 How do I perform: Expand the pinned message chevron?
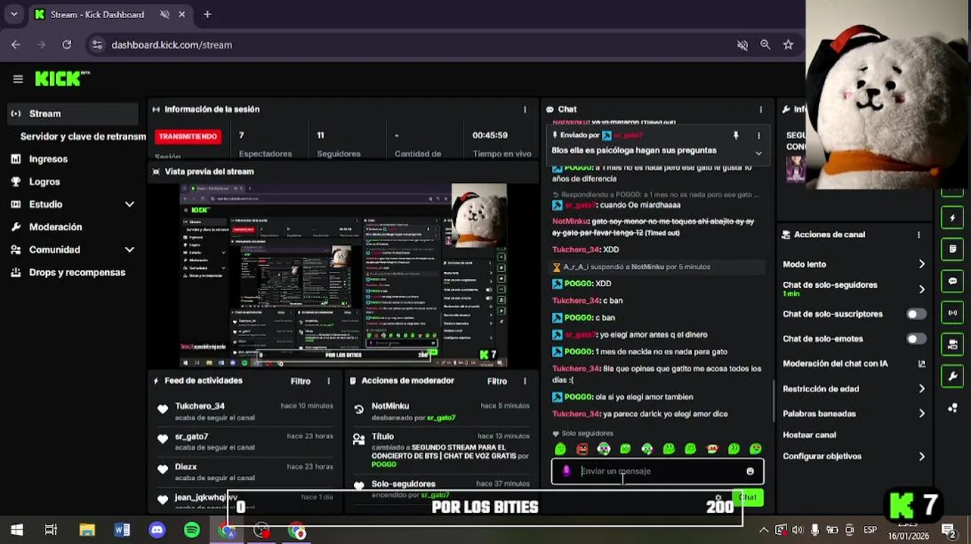click(x=758, y=153)
